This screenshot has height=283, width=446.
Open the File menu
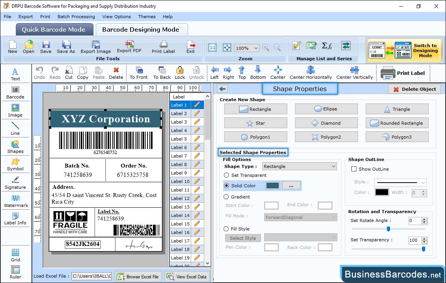click(8, 17)
